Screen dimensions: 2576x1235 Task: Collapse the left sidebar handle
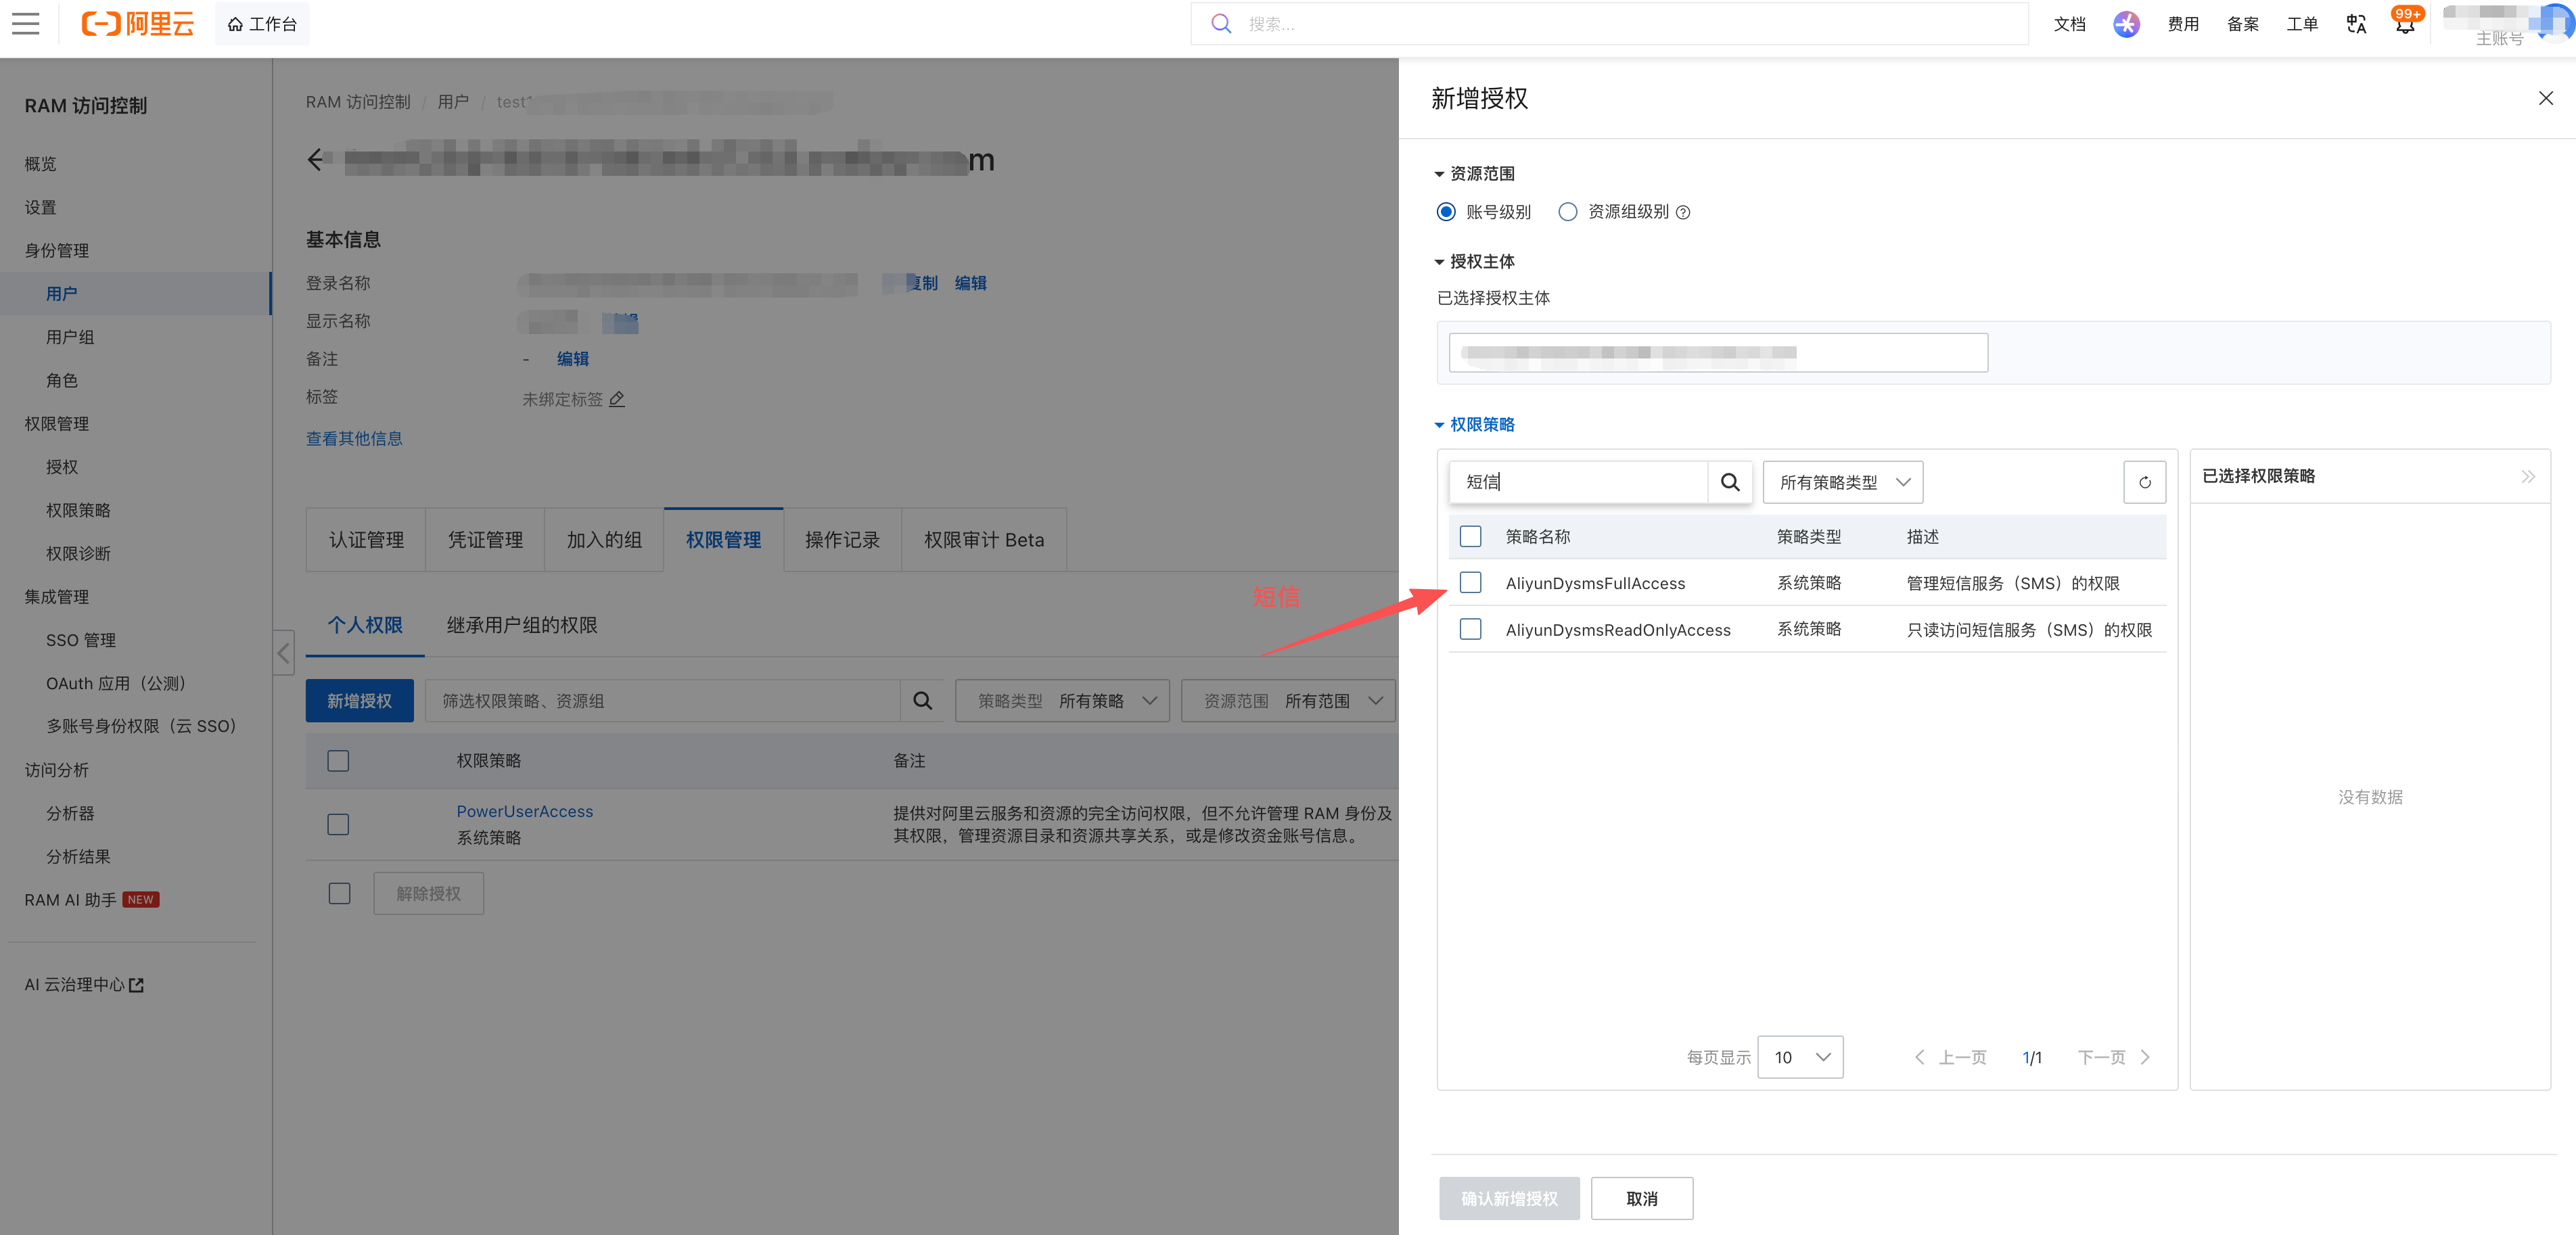284,653
